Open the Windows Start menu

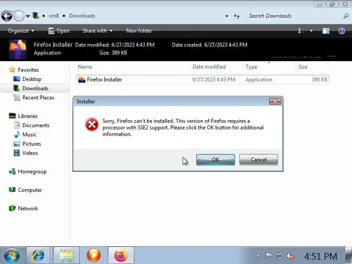[12, 255]
